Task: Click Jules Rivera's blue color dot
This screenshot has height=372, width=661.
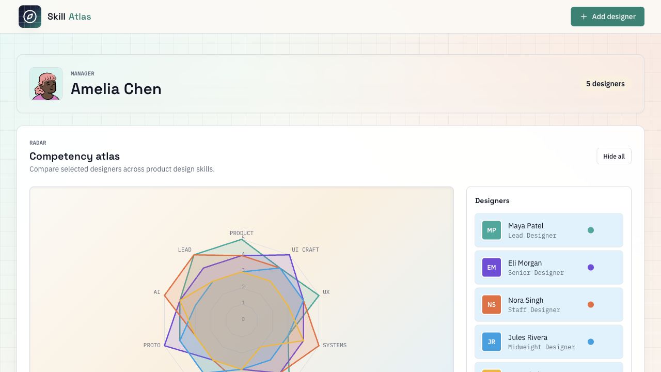Action: coord(591,342)
